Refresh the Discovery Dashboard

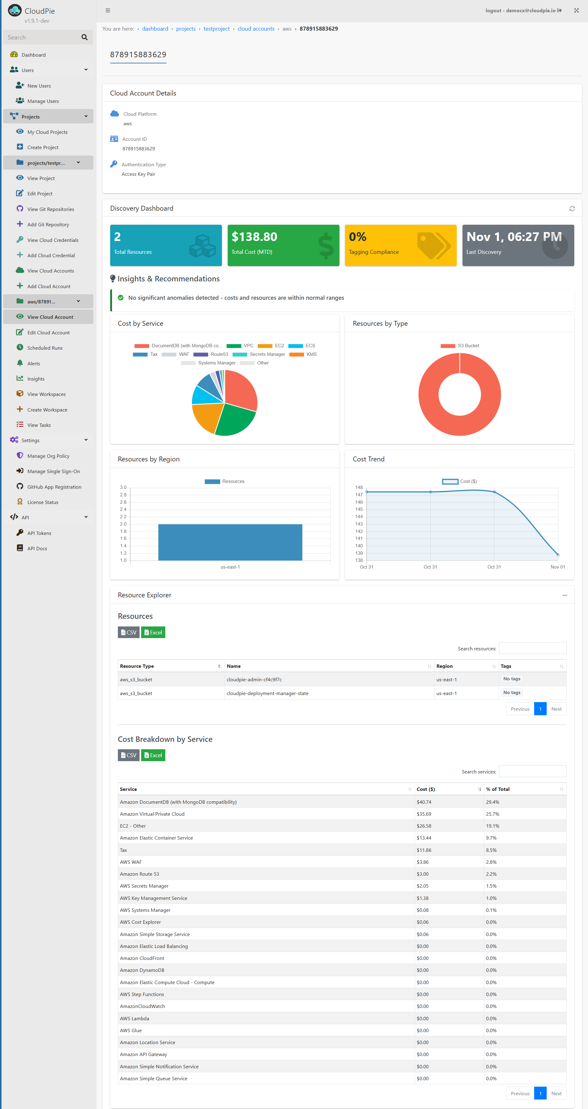click(x=572, y=209)
